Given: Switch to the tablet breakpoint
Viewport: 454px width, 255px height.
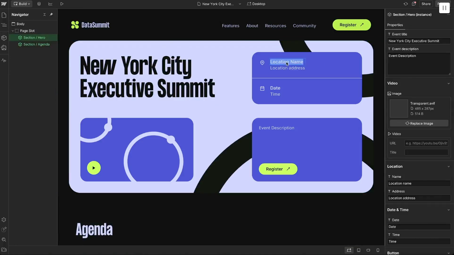Looking at the screenshot, I should (359, 250).
